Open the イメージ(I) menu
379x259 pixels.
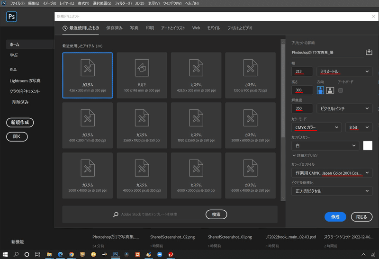49,3
